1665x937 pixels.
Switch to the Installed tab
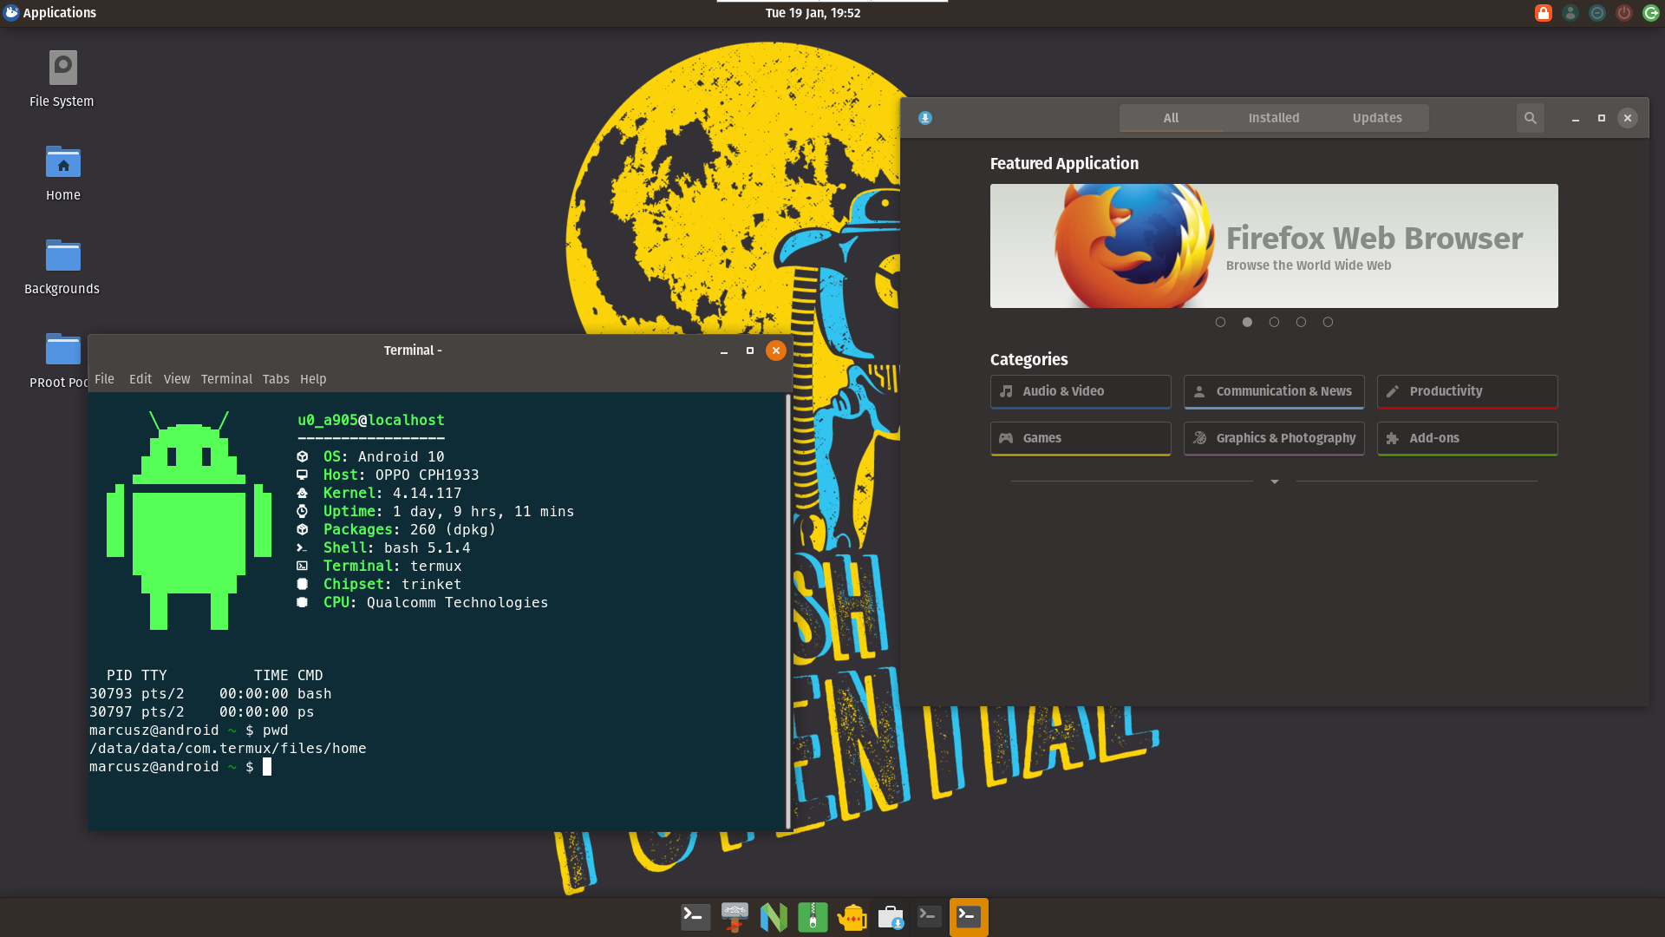click(x=1274, y=118)
